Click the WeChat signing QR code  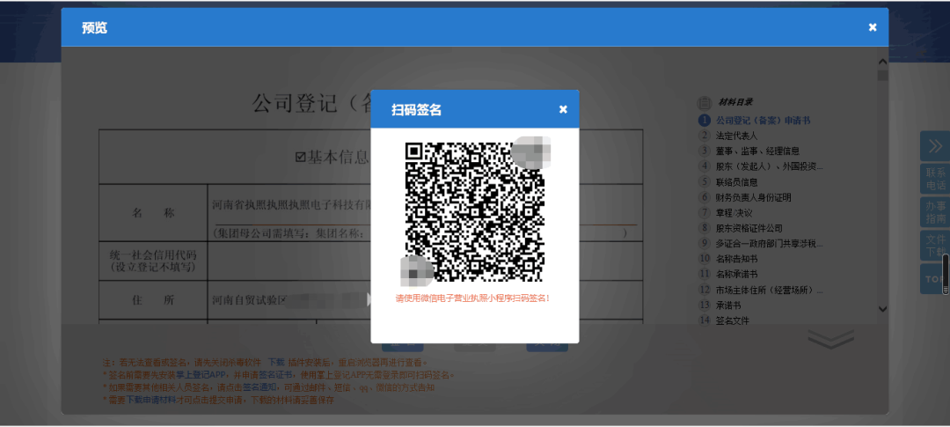click(x=475, y=212)
